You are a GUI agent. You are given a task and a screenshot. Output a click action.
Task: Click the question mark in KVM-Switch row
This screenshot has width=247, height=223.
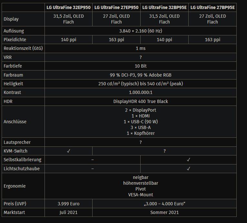click(164, 151)
